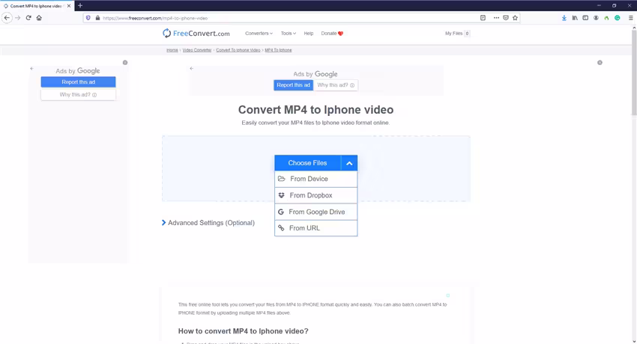Viewport: 637px width, 344px height.
Task: Go back using the browser back arrow
Action: click(x=7, y=18)
